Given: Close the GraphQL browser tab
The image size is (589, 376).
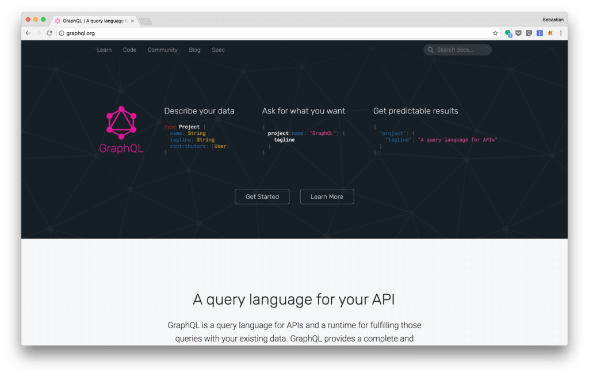Looking at the screenshot, I should (132, 21).
